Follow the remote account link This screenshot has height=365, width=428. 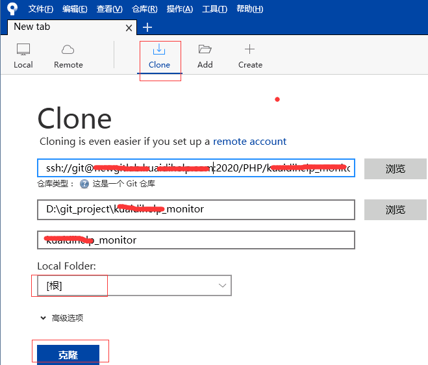pos(249,142)
